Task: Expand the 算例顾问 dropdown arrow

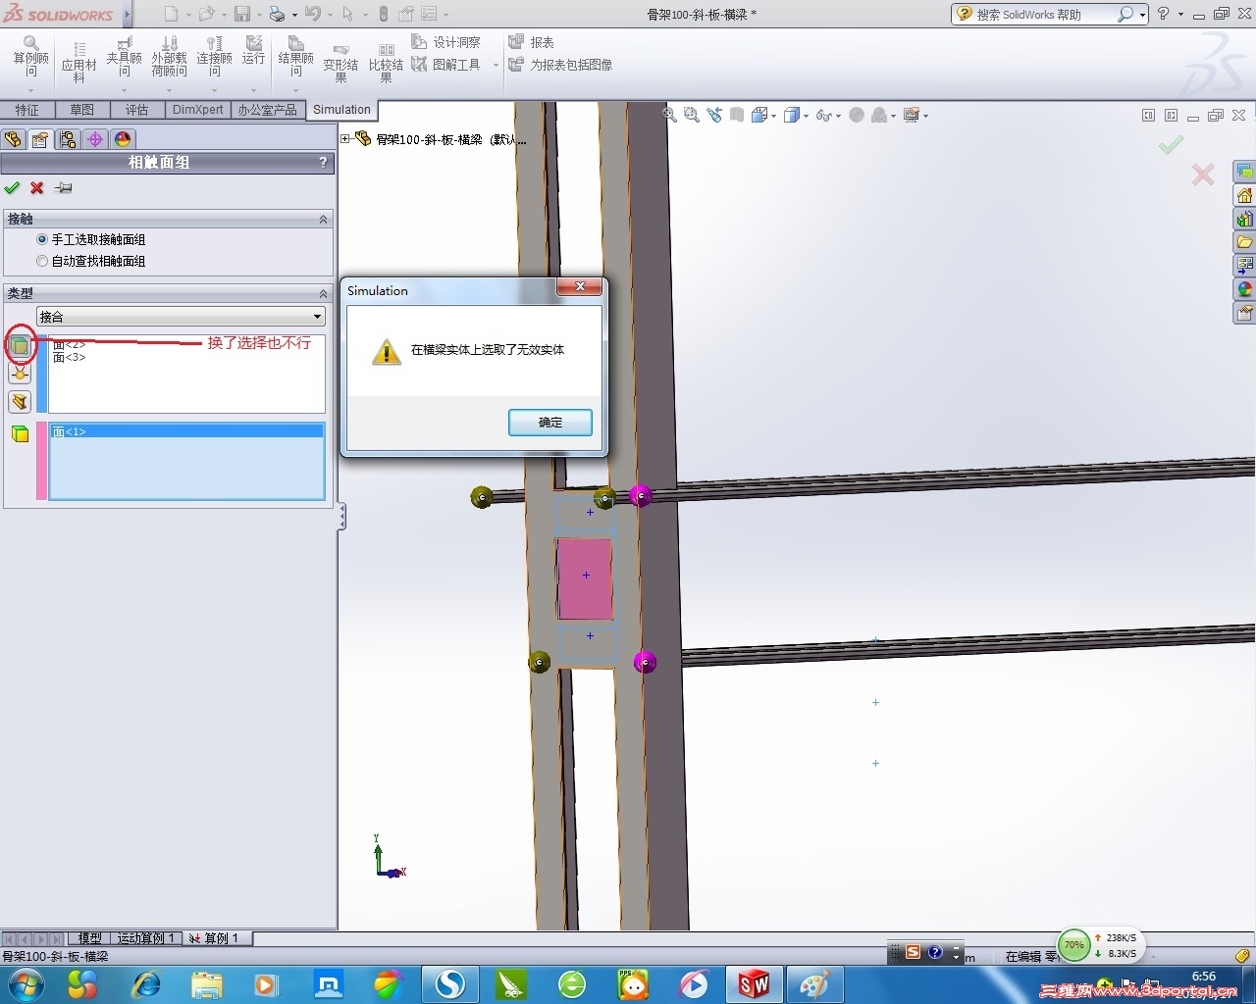Action: pyautogui.click(x=30, y=90)
